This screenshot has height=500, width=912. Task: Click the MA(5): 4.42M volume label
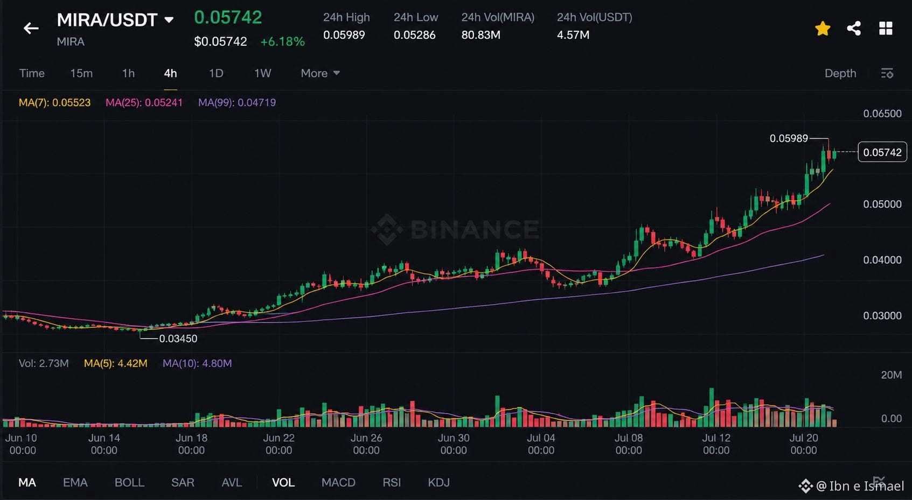click(x=115, y=363)
